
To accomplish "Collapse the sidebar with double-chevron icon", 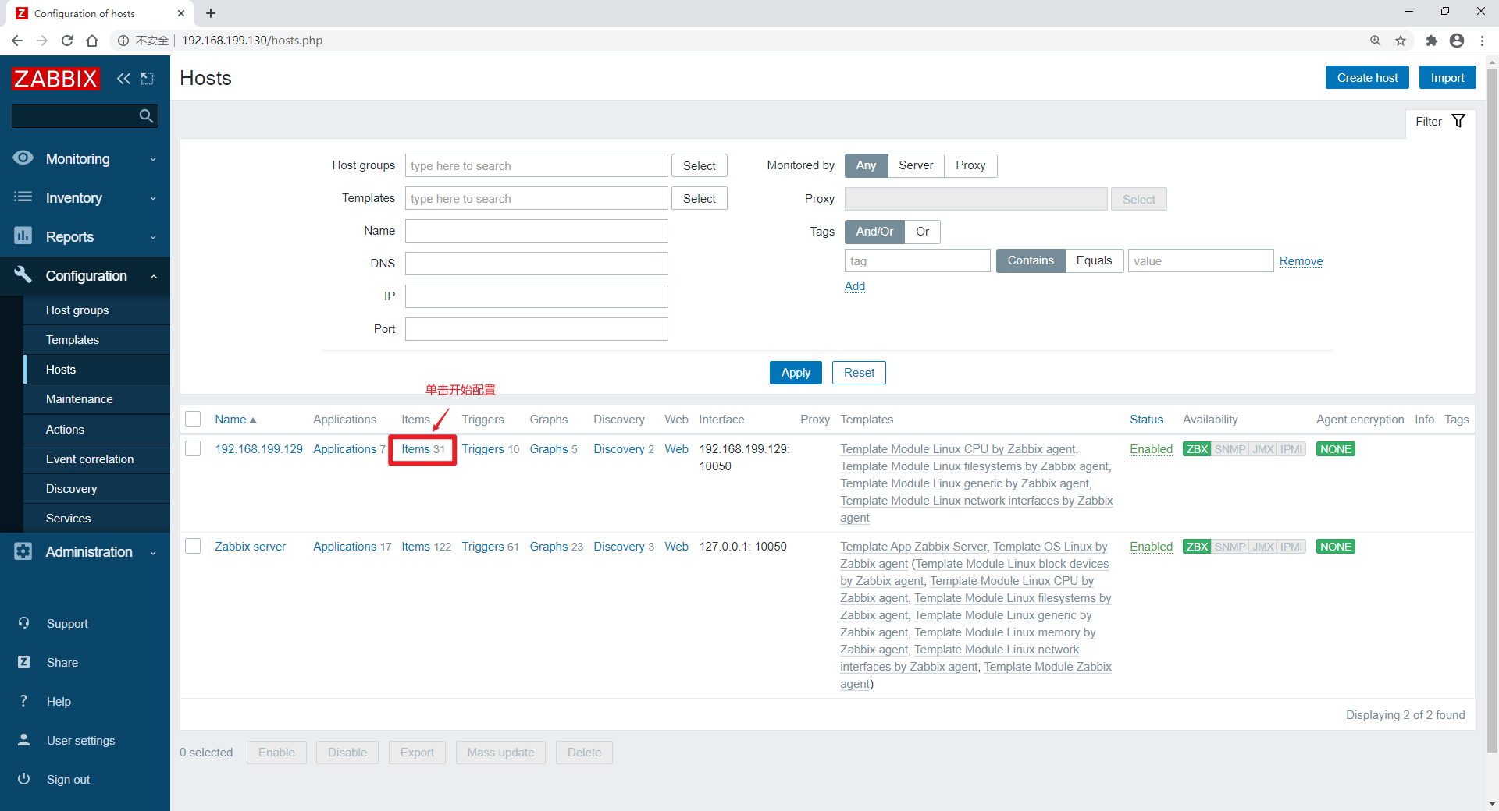I will [123, 78].
